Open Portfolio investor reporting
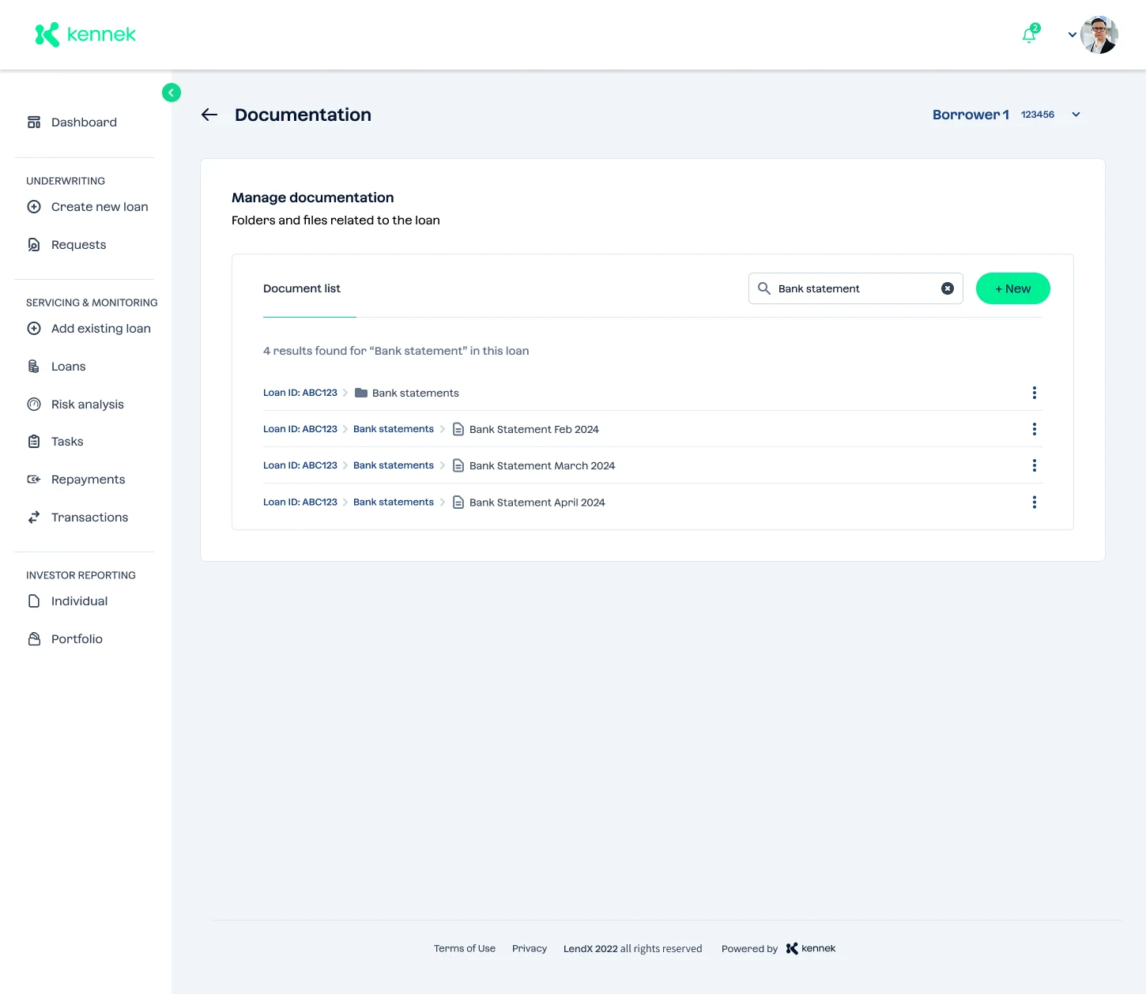Screen dimensions: 1146x994 (65, 639)
